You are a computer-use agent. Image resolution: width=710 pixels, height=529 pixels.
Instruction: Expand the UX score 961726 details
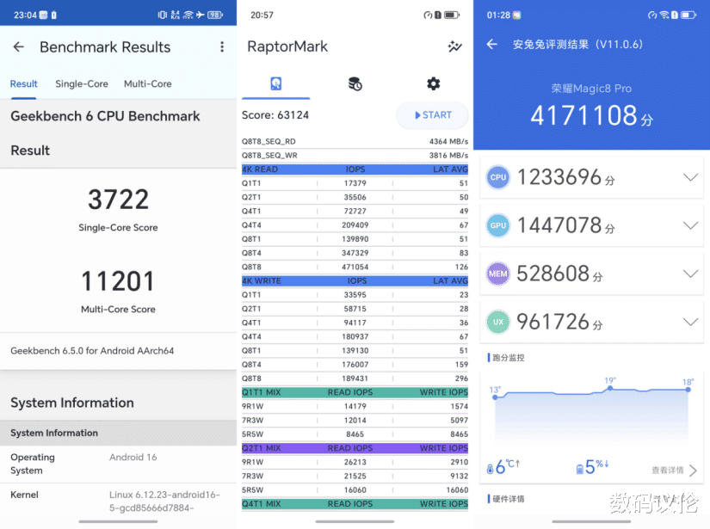(690, 322)
